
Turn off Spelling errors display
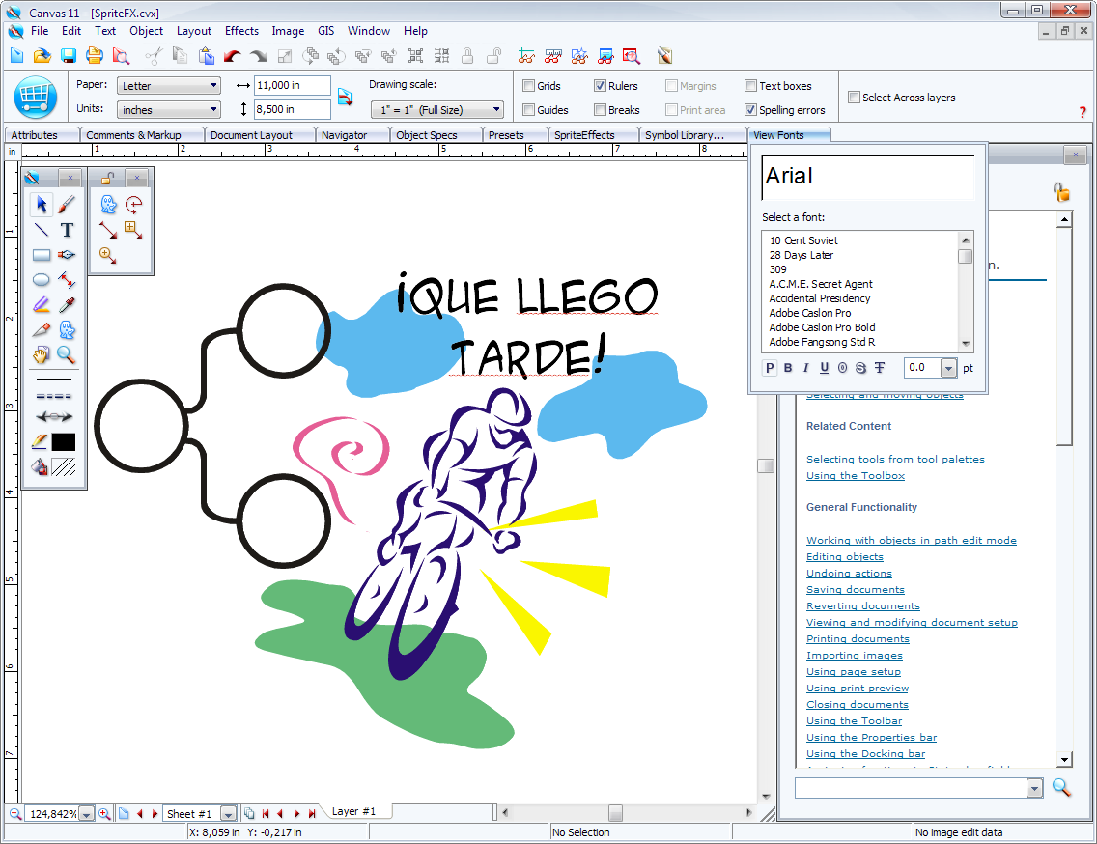click(x=751, y=109)
